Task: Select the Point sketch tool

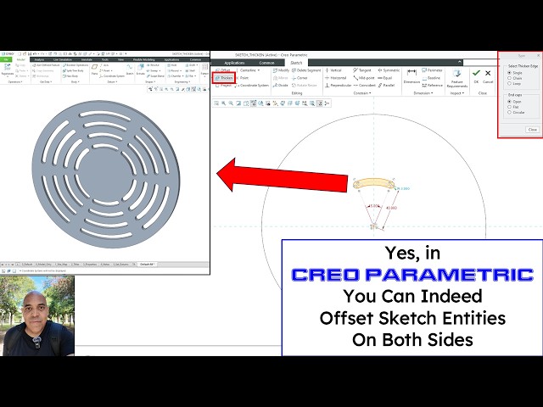Action: tap(243, 78)
